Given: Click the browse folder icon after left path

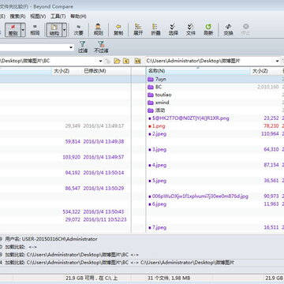Looking at the screenshot, I should [x=117, y=61].
